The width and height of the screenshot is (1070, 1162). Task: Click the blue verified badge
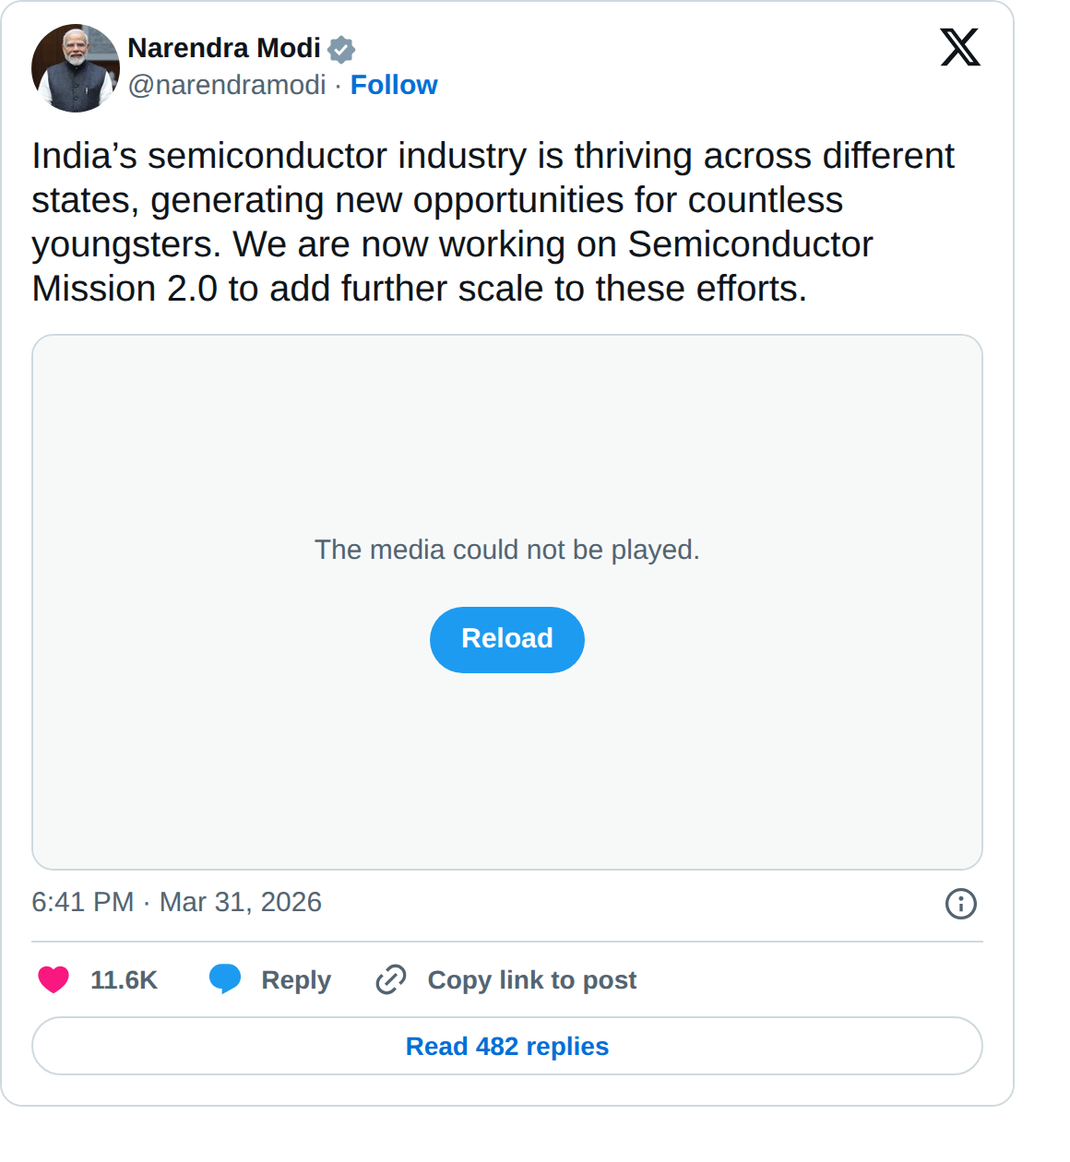[x=341, y=49]
